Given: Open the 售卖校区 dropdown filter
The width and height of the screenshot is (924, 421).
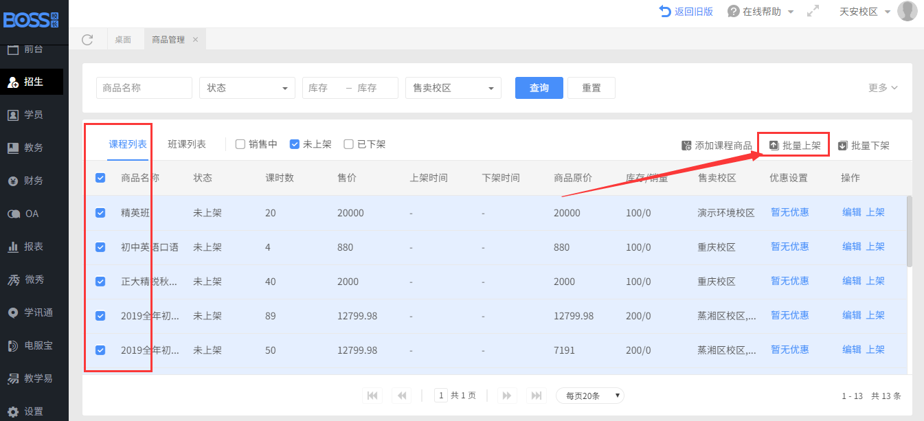Looking at the screenshot, I should [453, 88].
